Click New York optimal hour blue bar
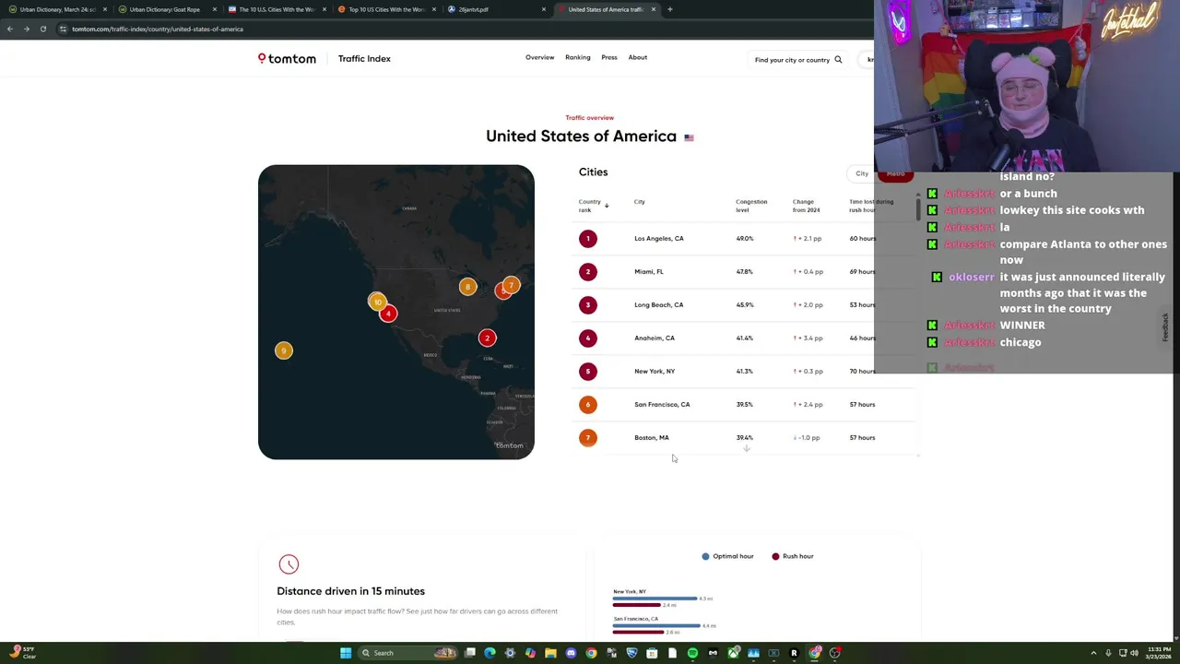The image size is (1180, 664). tap(655, 599)
